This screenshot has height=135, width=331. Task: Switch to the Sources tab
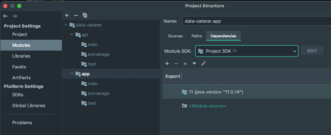click(x=175, y=36)
